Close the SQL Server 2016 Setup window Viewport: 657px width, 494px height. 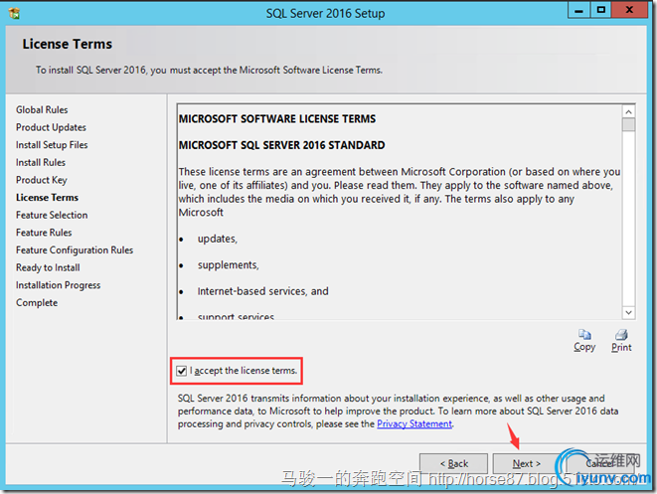click(x=629, y=10)
